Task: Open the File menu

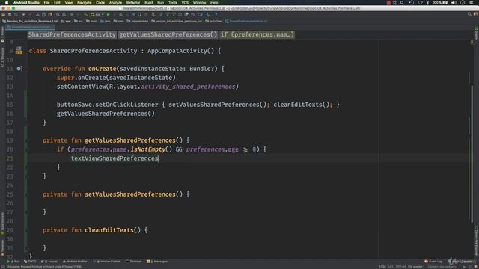Action: (46, 2)
